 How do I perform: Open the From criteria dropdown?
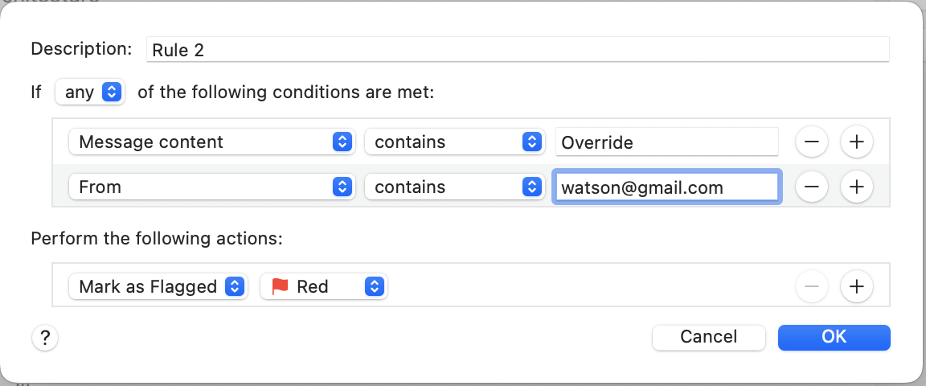click(x=212, y=187)
